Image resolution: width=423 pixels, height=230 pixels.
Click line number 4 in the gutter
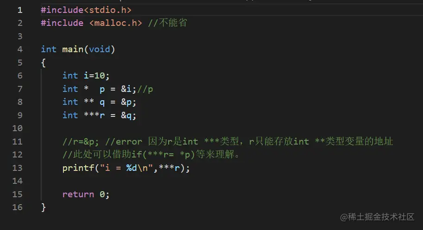(x=20, y=49)
